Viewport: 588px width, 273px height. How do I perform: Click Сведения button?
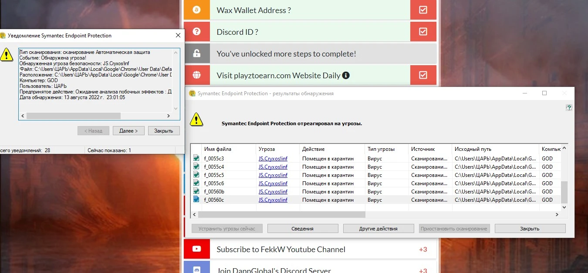[303, 228]
